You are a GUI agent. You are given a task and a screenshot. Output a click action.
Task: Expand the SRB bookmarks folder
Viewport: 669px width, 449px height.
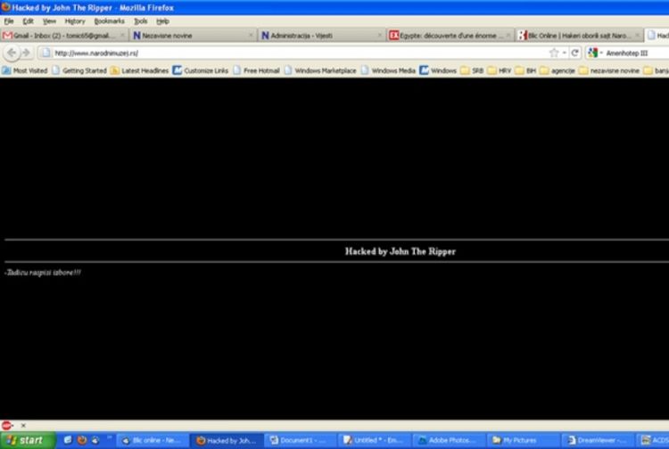472,70
